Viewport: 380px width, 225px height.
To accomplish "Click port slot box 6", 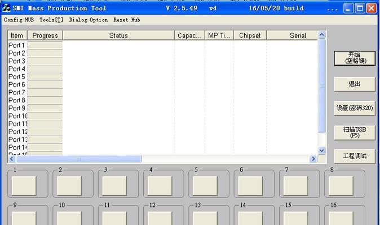I will coord(250,186).
